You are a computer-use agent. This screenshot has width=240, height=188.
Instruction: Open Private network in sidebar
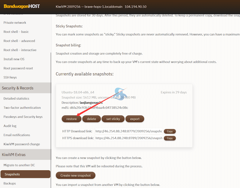pos(15,23)
